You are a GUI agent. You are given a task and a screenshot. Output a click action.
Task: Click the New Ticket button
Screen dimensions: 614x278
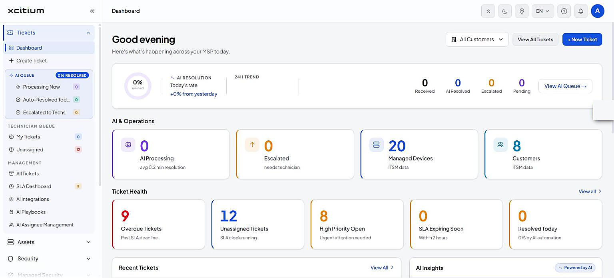point(582,39)
